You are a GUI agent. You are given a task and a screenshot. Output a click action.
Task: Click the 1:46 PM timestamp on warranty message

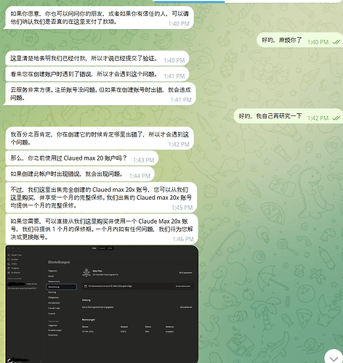[183, 239]
